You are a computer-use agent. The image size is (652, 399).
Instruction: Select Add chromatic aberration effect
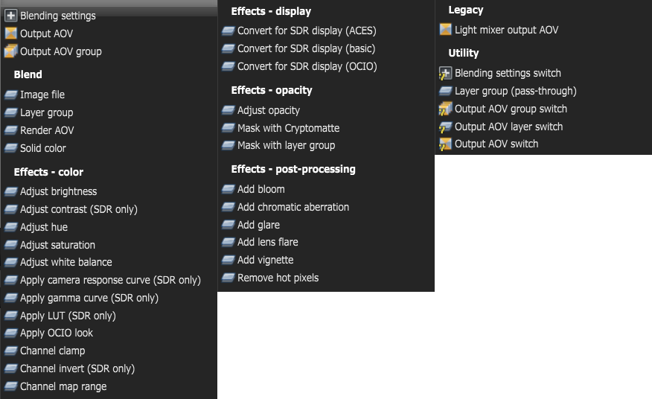(293, 207)
